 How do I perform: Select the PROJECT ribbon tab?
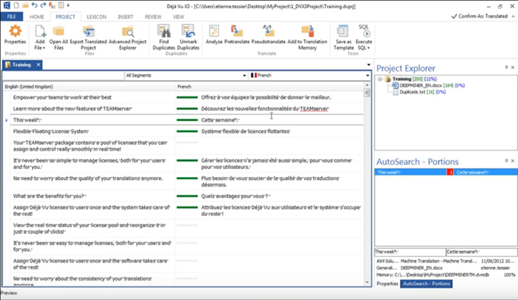click(65, 17)
